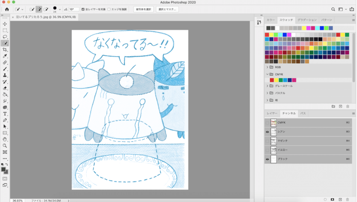Expand the グレースケール swatch group

pyautogui.click(x=267, y=86)
